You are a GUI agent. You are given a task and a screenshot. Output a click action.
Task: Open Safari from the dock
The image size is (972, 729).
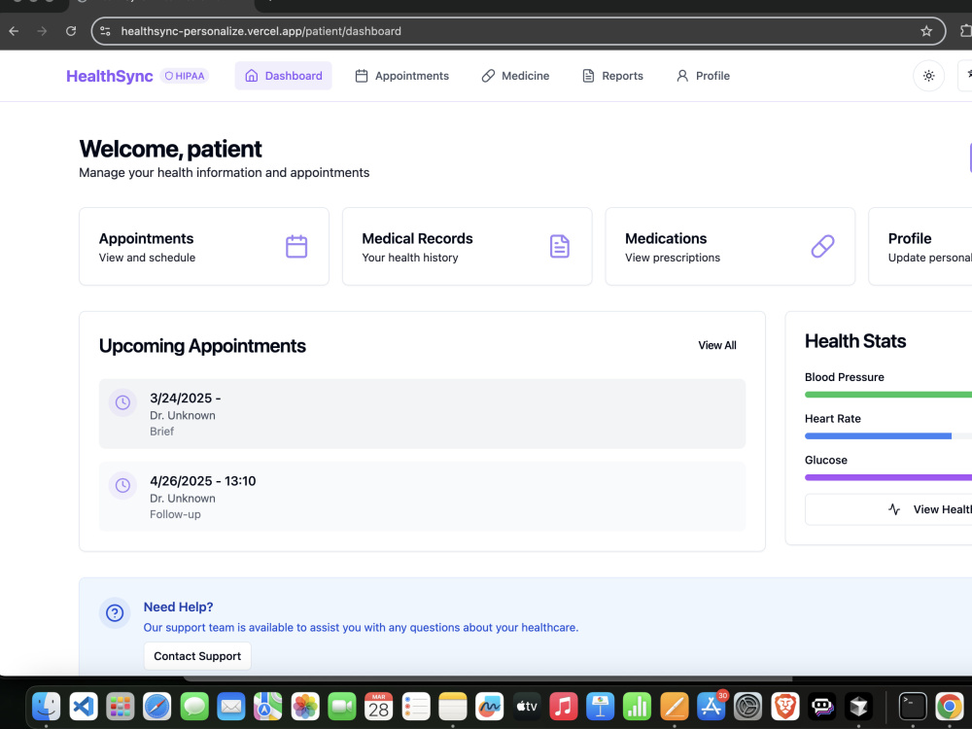(x=156, y=707)
